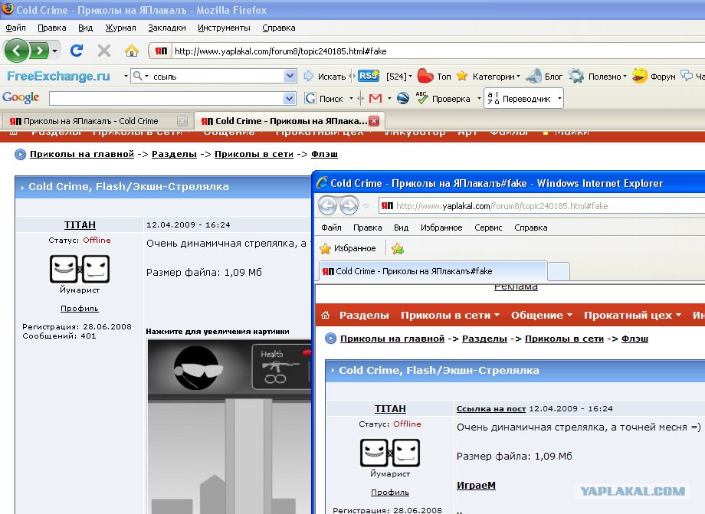Open Профиль link in Firefox page

(80, 308)
